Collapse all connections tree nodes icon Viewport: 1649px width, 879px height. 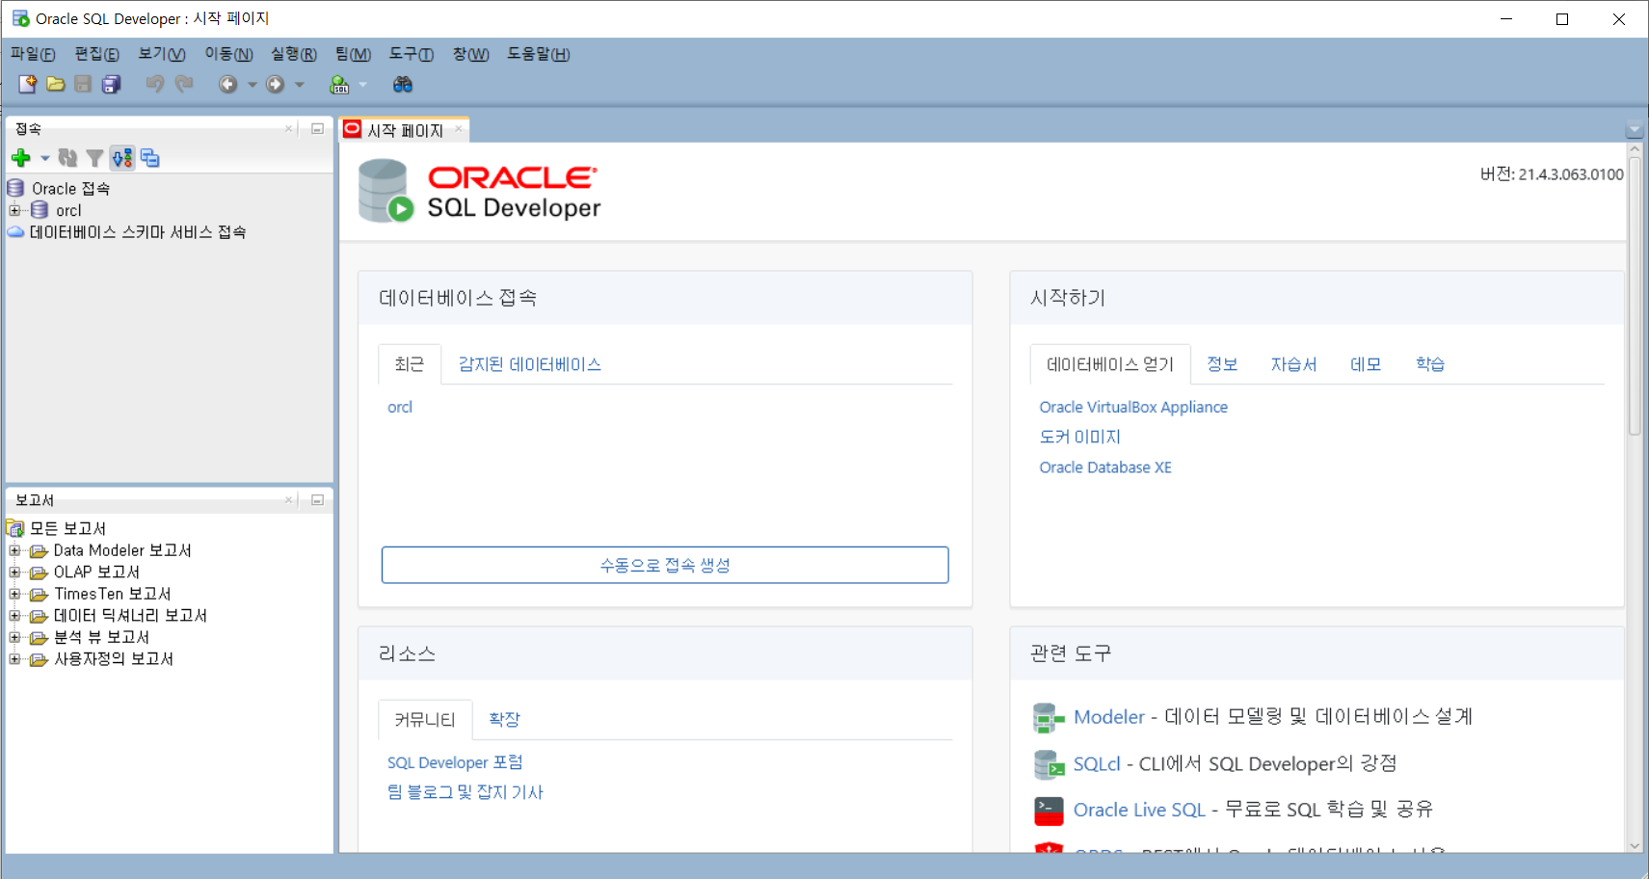click(x=149, y=158)
